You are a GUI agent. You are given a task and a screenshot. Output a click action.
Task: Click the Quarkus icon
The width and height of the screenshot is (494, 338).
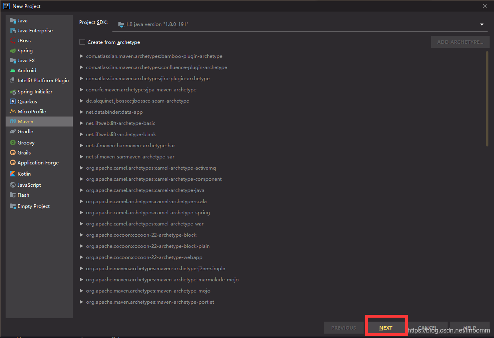pos(13,101)
